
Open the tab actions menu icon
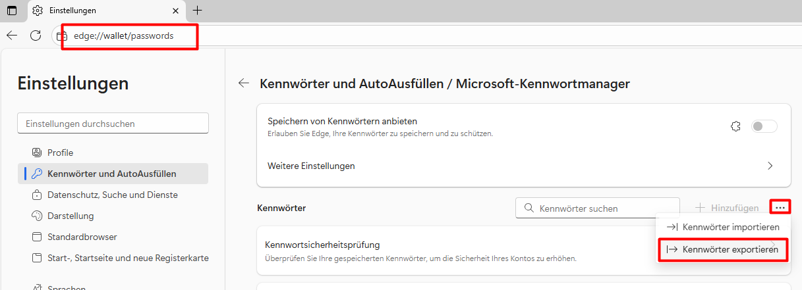[x=12, y=11]
